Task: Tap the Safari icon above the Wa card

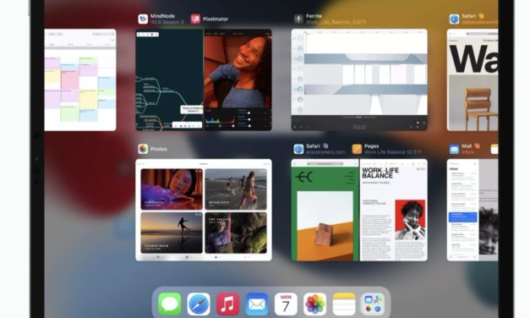Action: coord(454,19)
